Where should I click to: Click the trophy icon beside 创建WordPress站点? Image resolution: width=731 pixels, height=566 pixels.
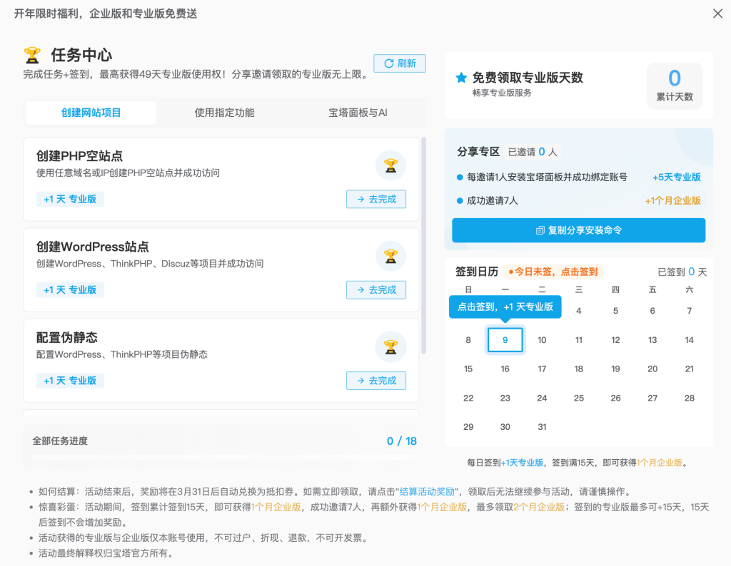[x=390, y=256]
